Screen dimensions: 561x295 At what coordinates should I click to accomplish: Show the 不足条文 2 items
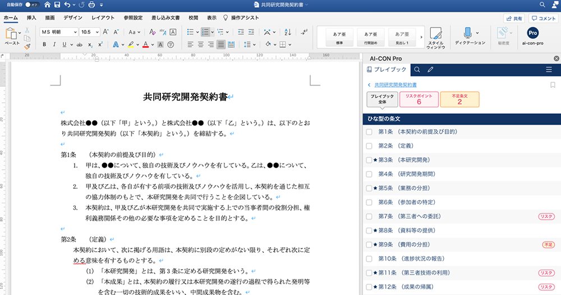[459, 99]
